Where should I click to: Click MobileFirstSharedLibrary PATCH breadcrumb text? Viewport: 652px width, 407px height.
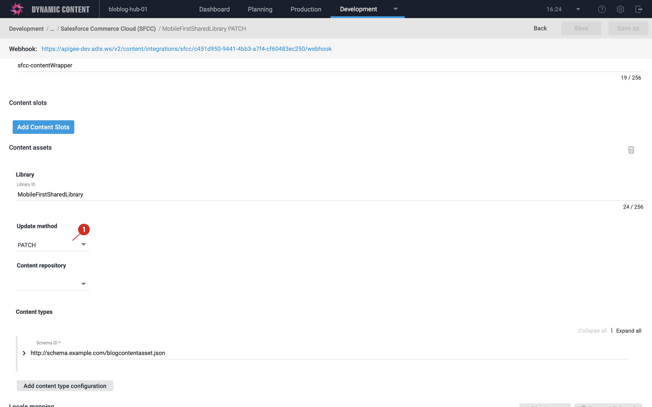point(204,29)
